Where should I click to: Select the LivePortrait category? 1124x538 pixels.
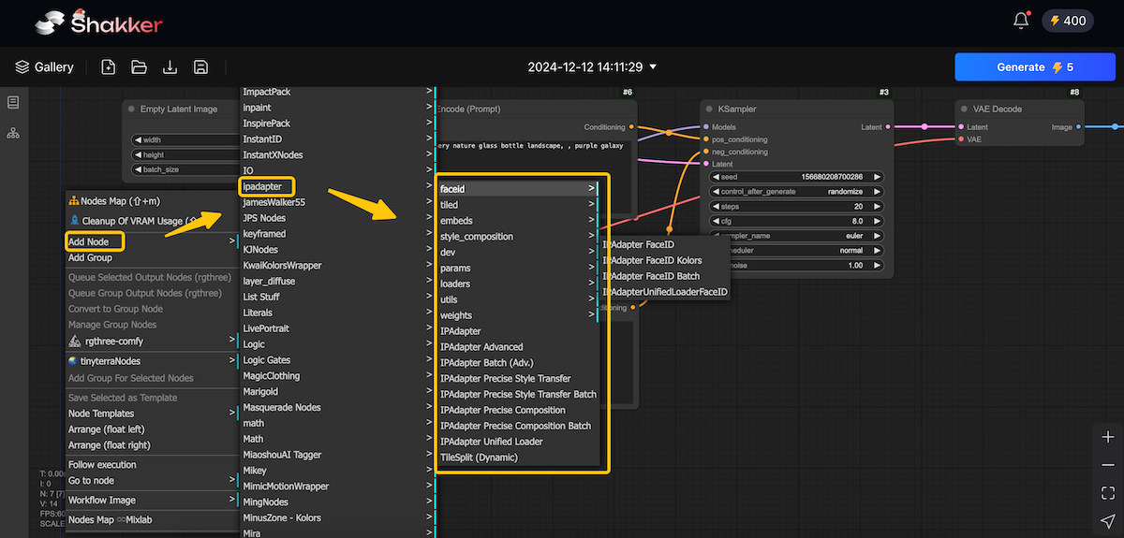(337, 328)
